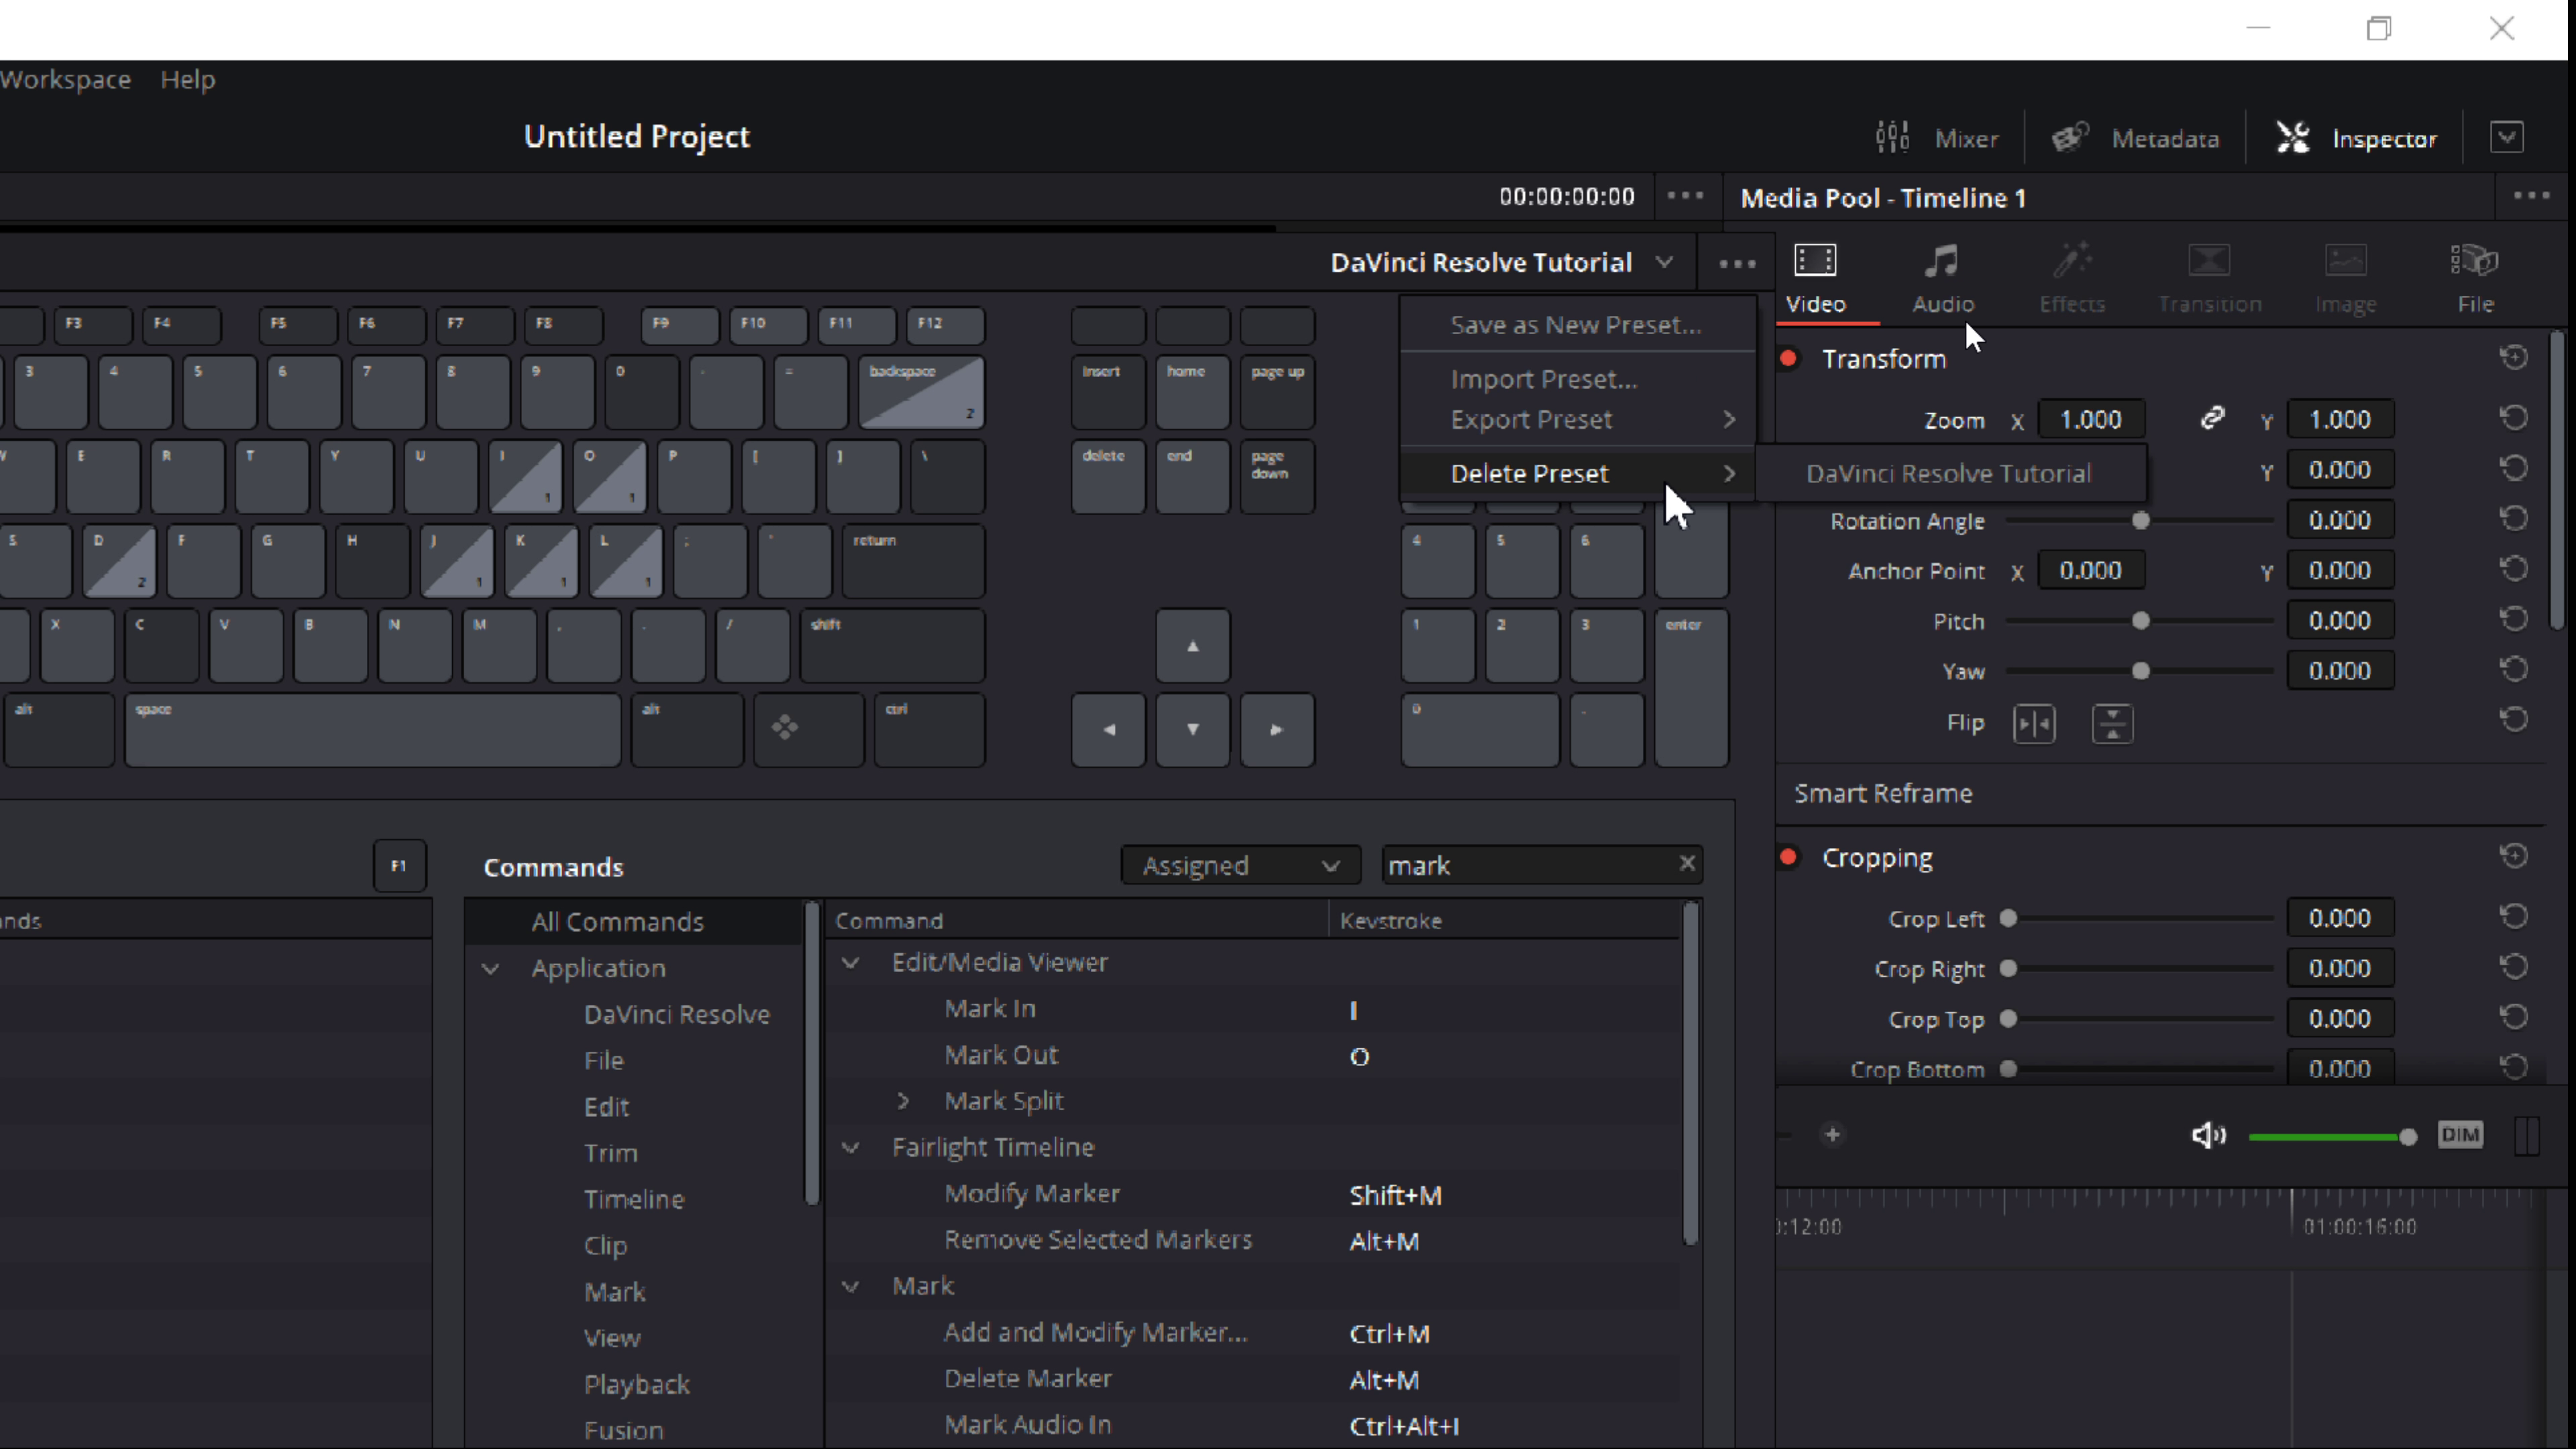Flip the clip horizontally
This screenshot has width=2576, height=1449.
point(2034,723)
